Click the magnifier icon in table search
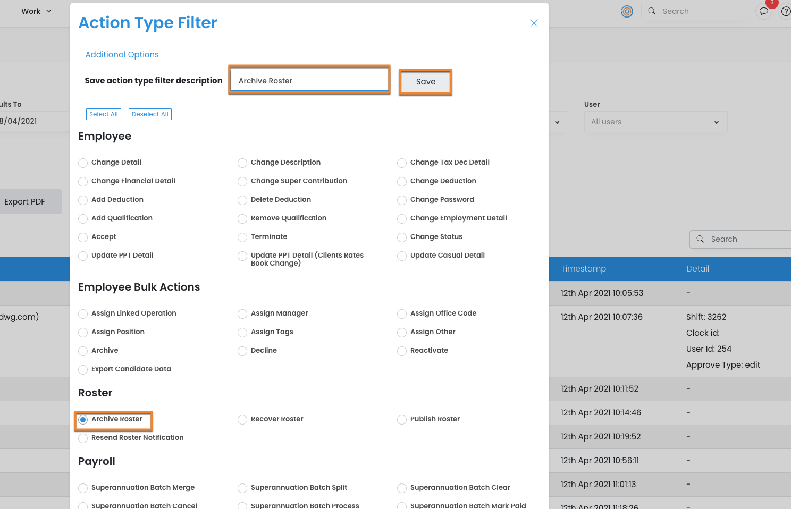791x509 pixels. click(700, 239)
